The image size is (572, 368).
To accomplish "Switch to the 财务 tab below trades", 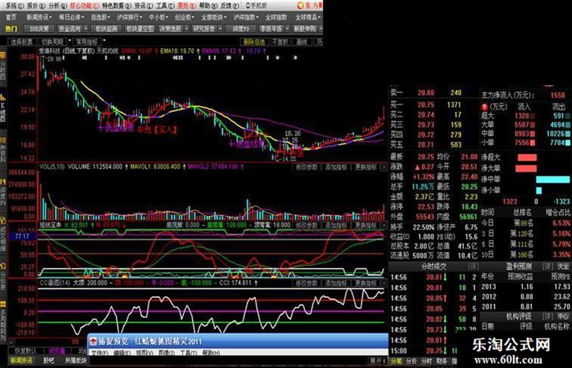I will pyautogui.click(x=441, y=361).
